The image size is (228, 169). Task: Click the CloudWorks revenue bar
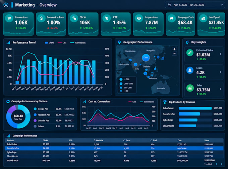pyautogui.click(x=187, y=126)
